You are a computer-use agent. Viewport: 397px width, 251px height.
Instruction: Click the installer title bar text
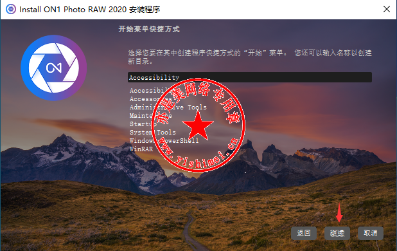coord(90,10)
